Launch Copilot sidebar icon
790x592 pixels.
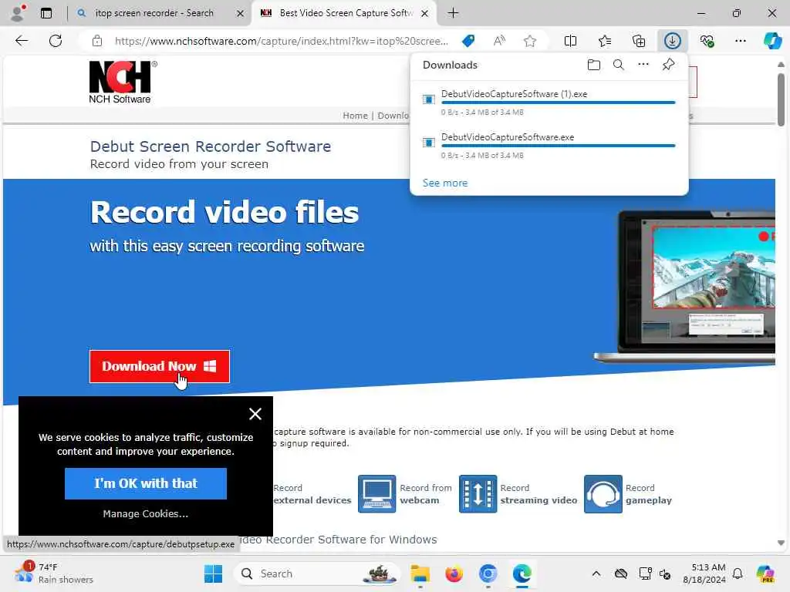point(771,41)
